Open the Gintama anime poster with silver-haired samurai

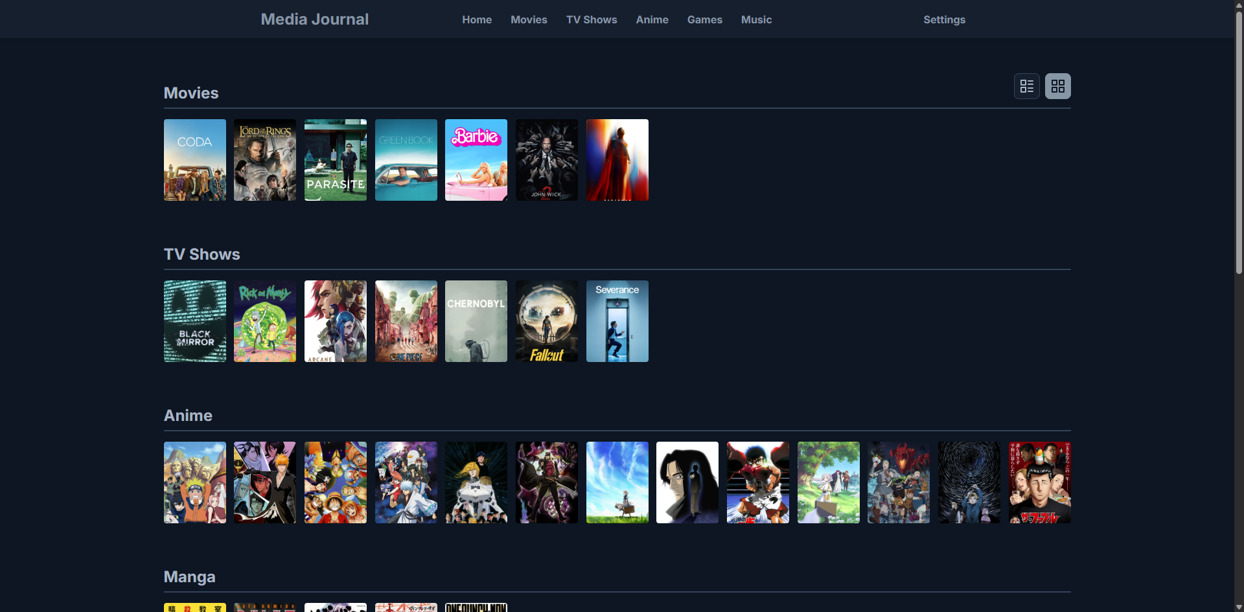coord(406,482)
